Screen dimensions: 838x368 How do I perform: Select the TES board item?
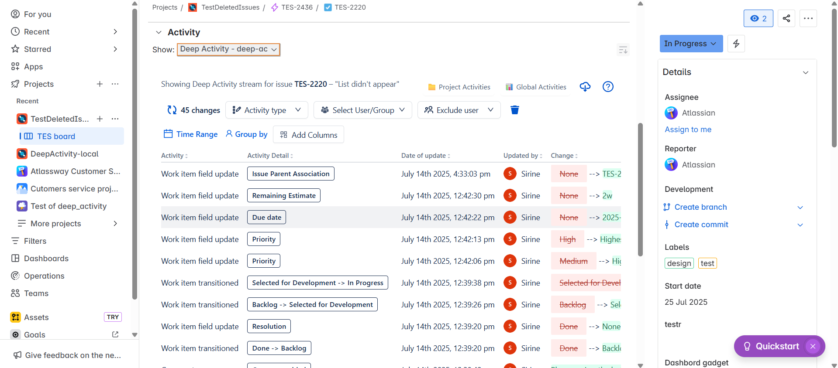(x=56, y=136)
